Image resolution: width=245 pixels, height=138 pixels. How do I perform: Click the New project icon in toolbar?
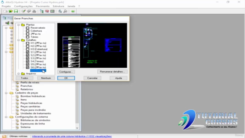click(x=5, y=11)
